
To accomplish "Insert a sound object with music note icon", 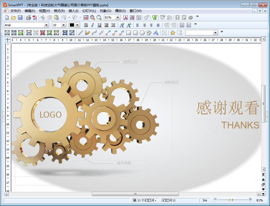I will point(72,33).
